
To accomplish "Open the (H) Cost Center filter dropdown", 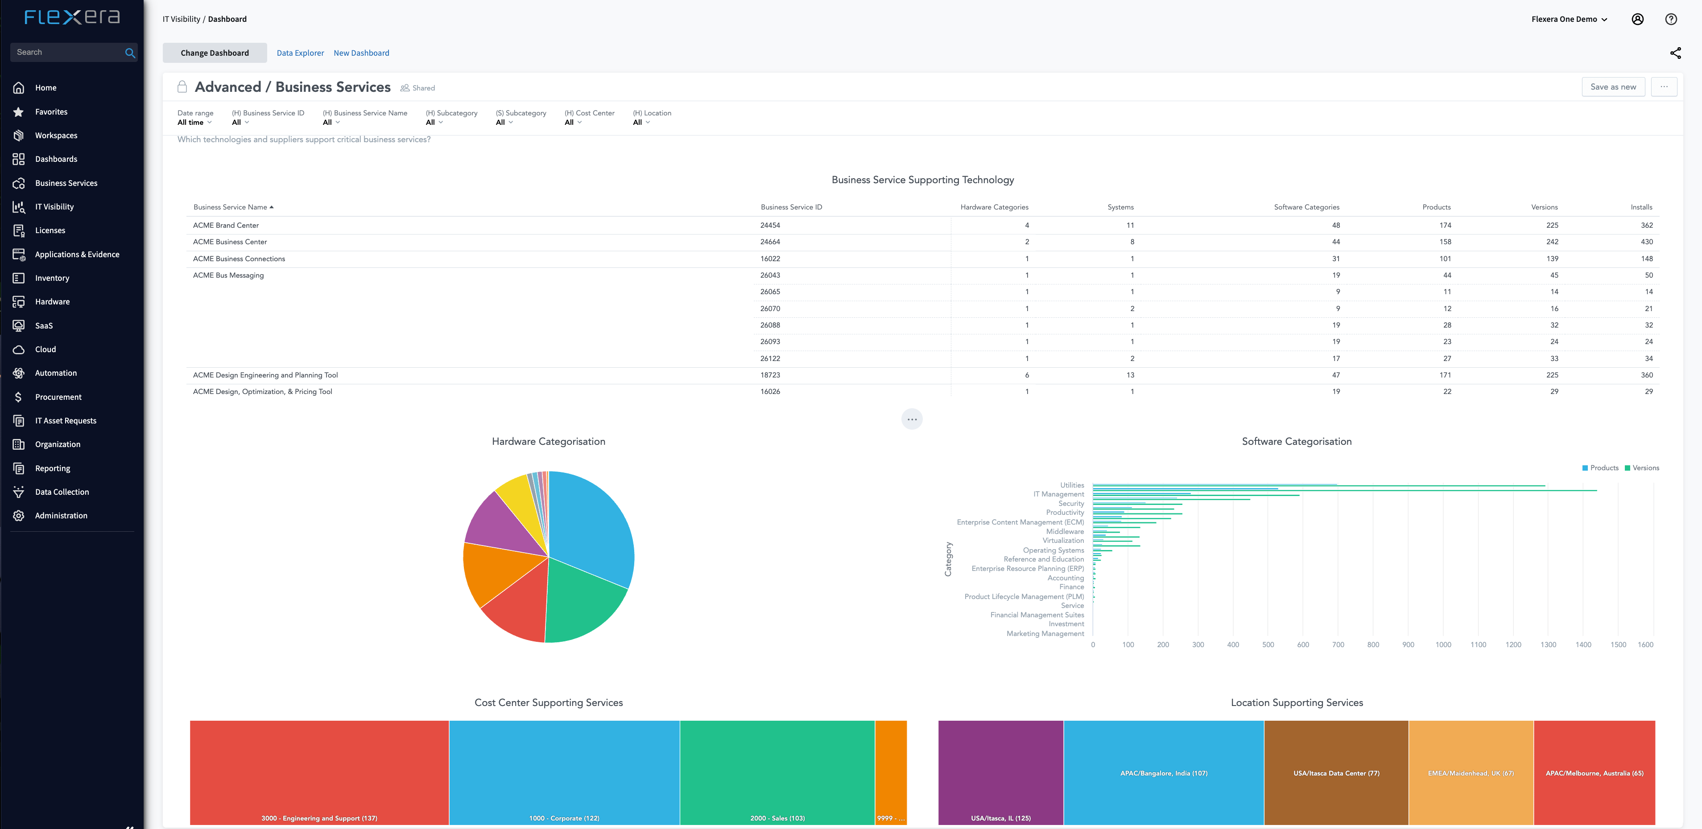I will [x=573, y=123].
